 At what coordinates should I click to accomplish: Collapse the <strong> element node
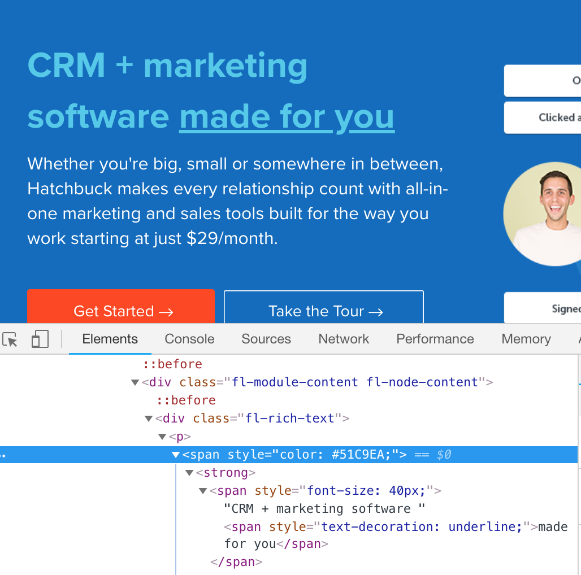coord(189,473)
